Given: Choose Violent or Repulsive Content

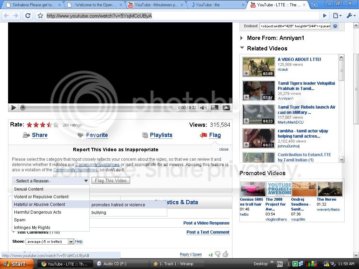Looking at the screenshot, I should pyautogui.click(x=50, y=197).
